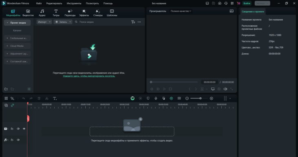This screenshot has height=157, width=298.
Task: Open the player volume control
Action: click(x=225, y=89)
